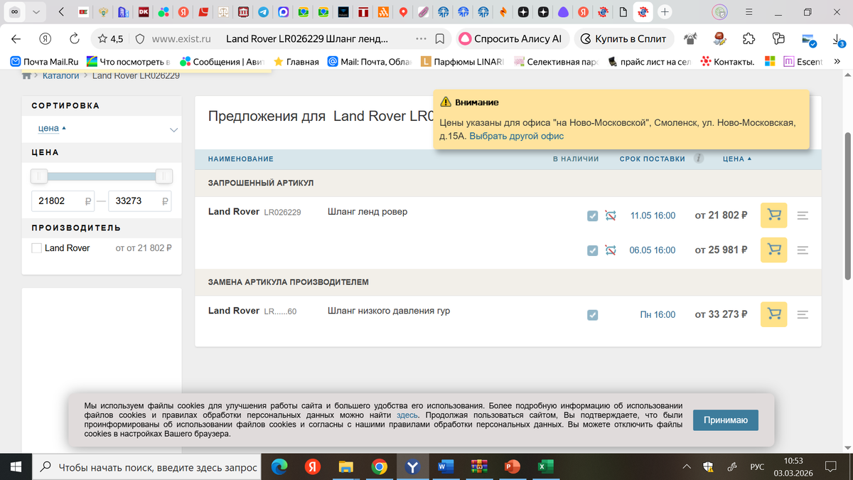Open the Каталоги breadcrumb link

coord(60,75)
